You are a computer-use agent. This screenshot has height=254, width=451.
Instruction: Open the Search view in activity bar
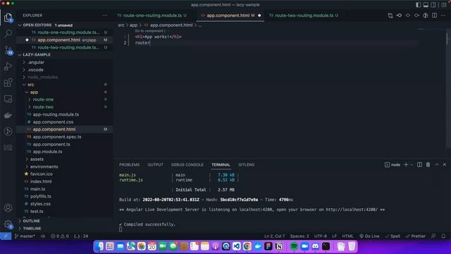(x=8, y=34)
